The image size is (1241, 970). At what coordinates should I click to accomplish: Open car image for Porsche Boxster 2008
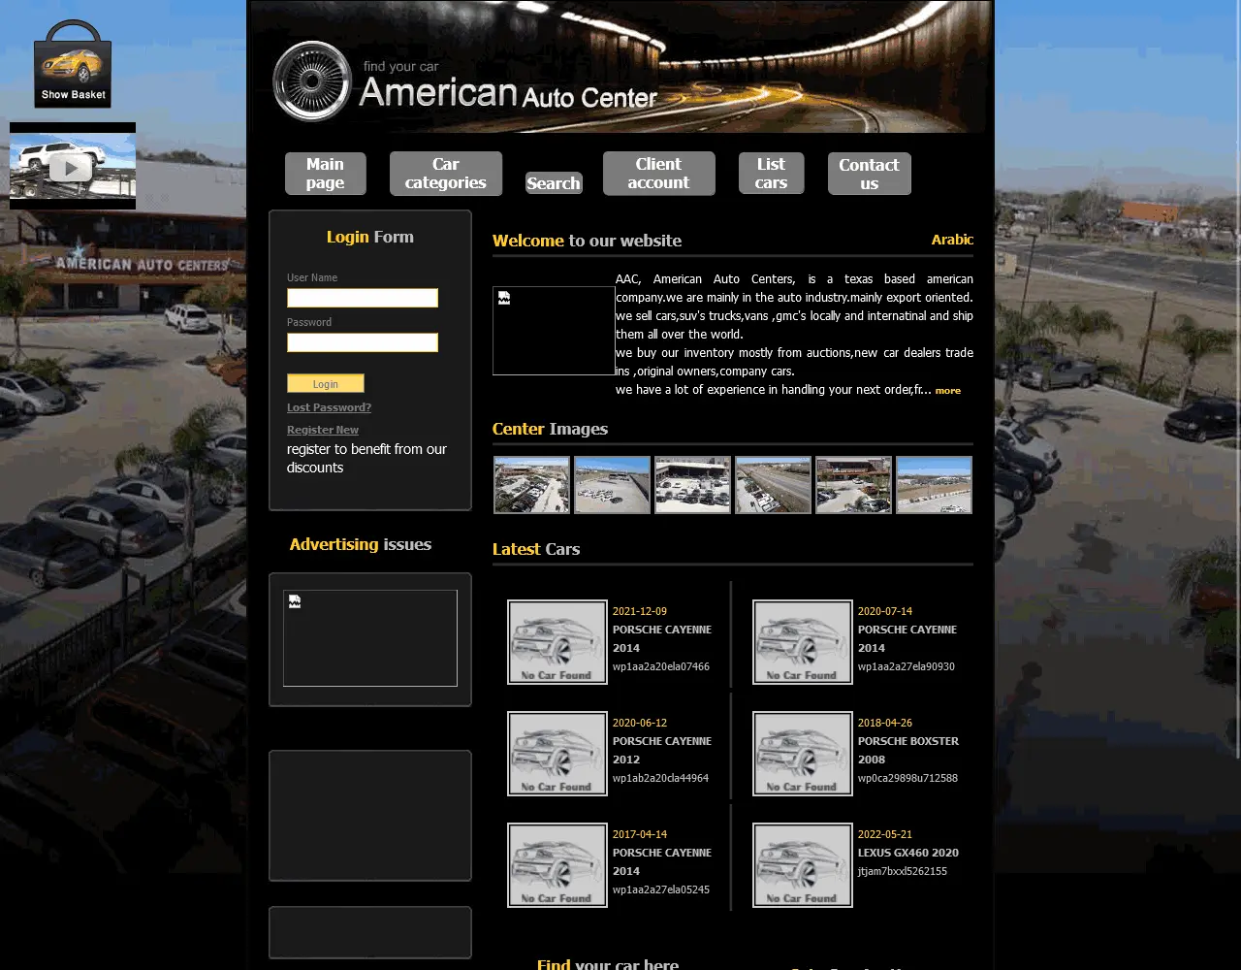click(x=803, y=754)
